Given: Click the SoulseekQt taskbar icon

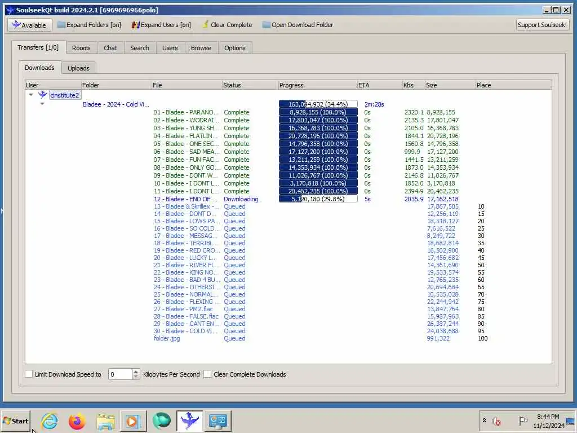Looking at the screenshot, I should [x=189, y=421].
